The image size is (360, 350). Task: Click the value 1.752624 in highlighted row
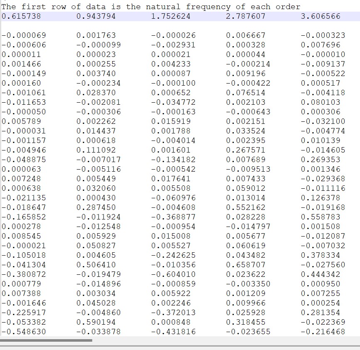pos(170,16)
